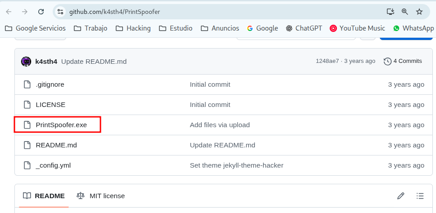436x213 pixels.
Task: Open the Trabajo bookmark folder
Action: point(91,28)
